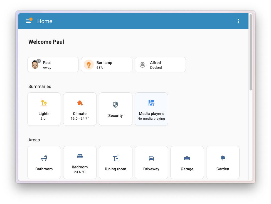Click the Dining room chair icon
Screen dimensions: 271x204
click(x=115, y=158)
